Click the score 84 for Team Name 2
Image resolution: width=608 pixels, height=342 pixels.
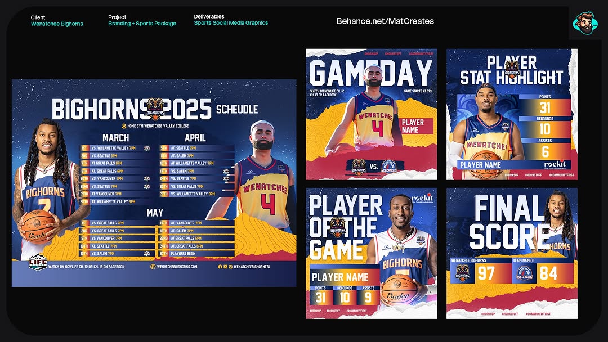coord(548,273)
